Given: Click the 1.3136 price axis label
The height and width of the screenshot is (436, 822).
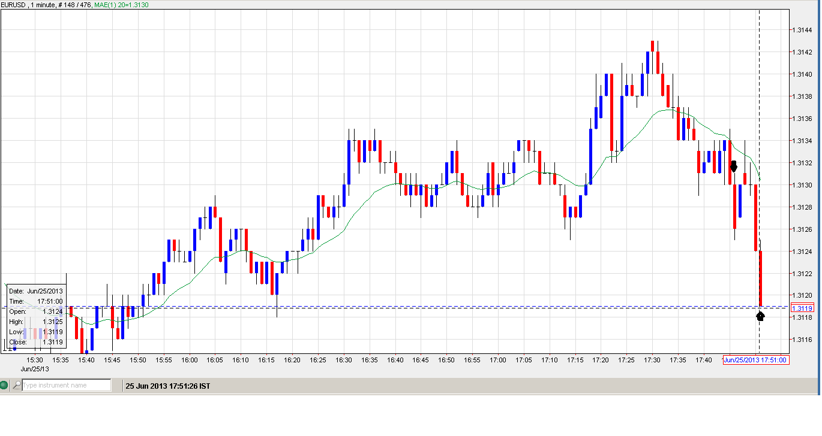Looking at the screenshot, I should point(802,119).
